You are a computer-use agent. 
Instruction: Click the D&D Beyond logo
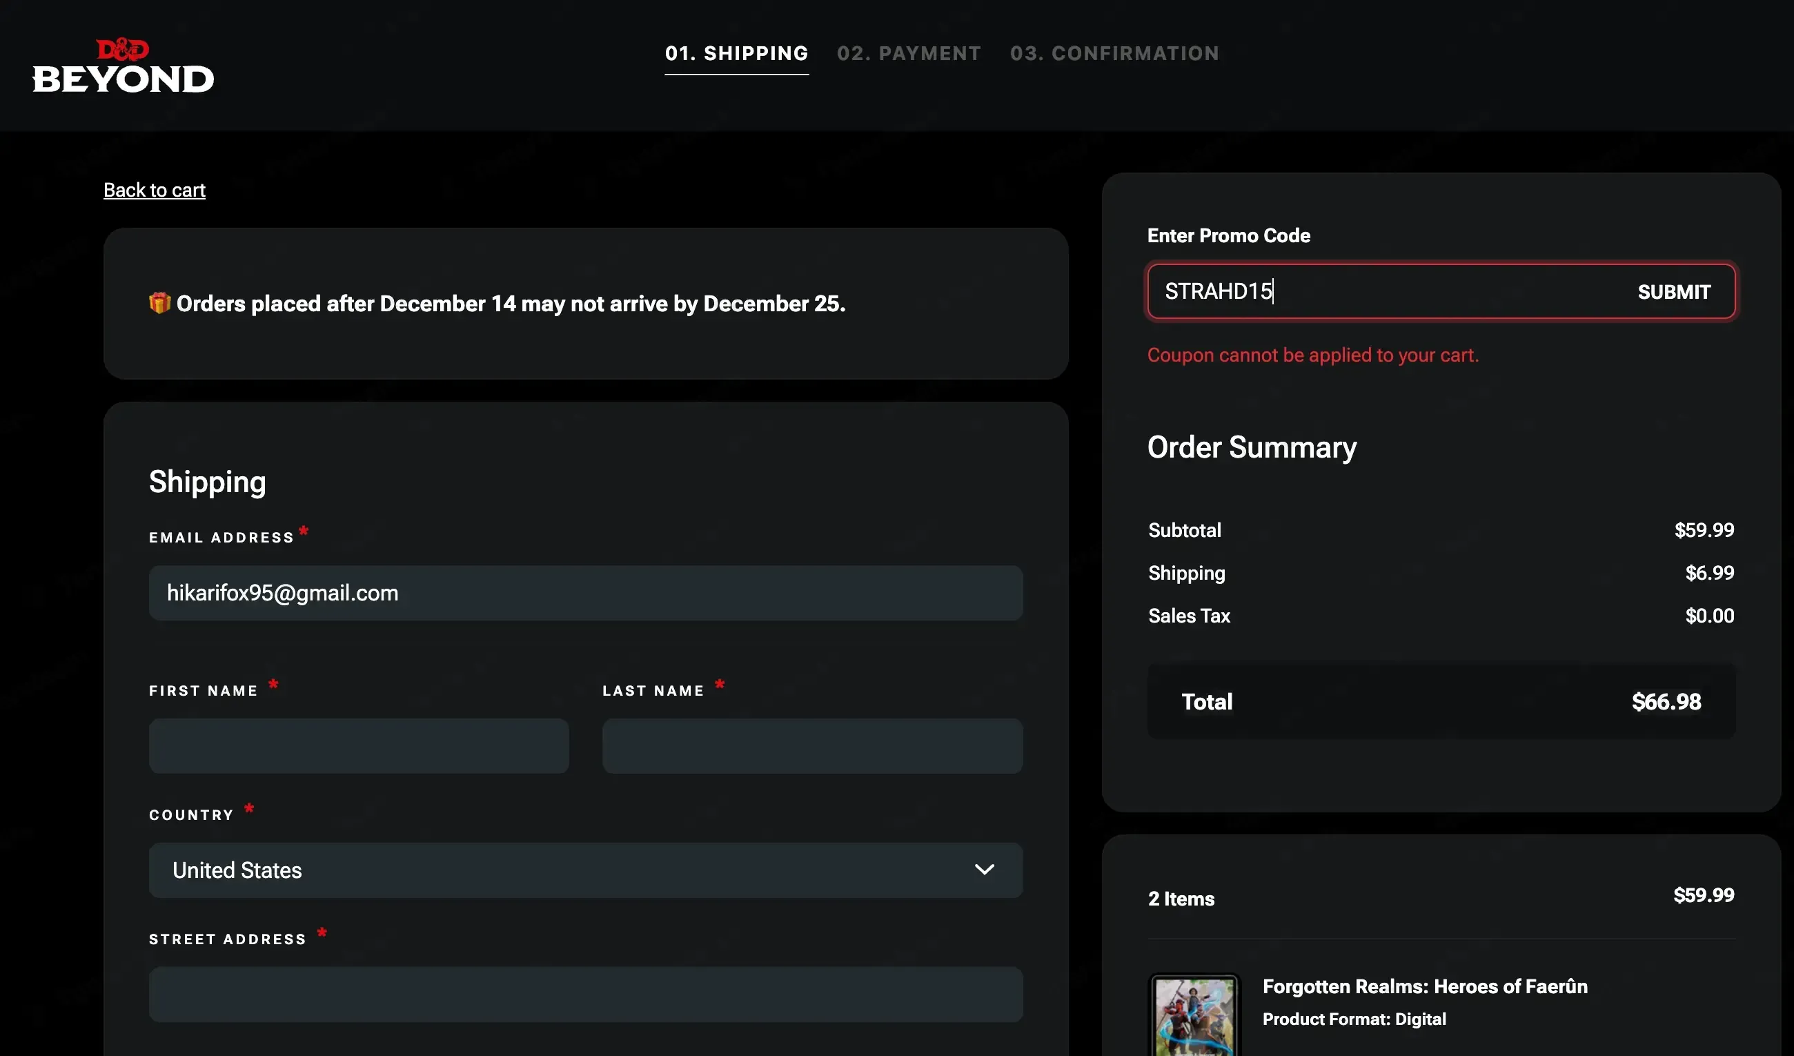(x=122, y=66)
